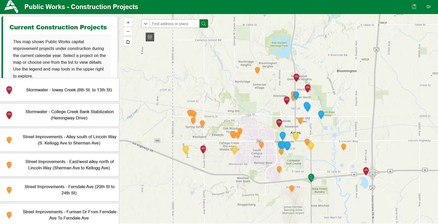438x224 pixels.
Task: Click red marker icon beside Ioway Creek item
Action: click(9, 90)
